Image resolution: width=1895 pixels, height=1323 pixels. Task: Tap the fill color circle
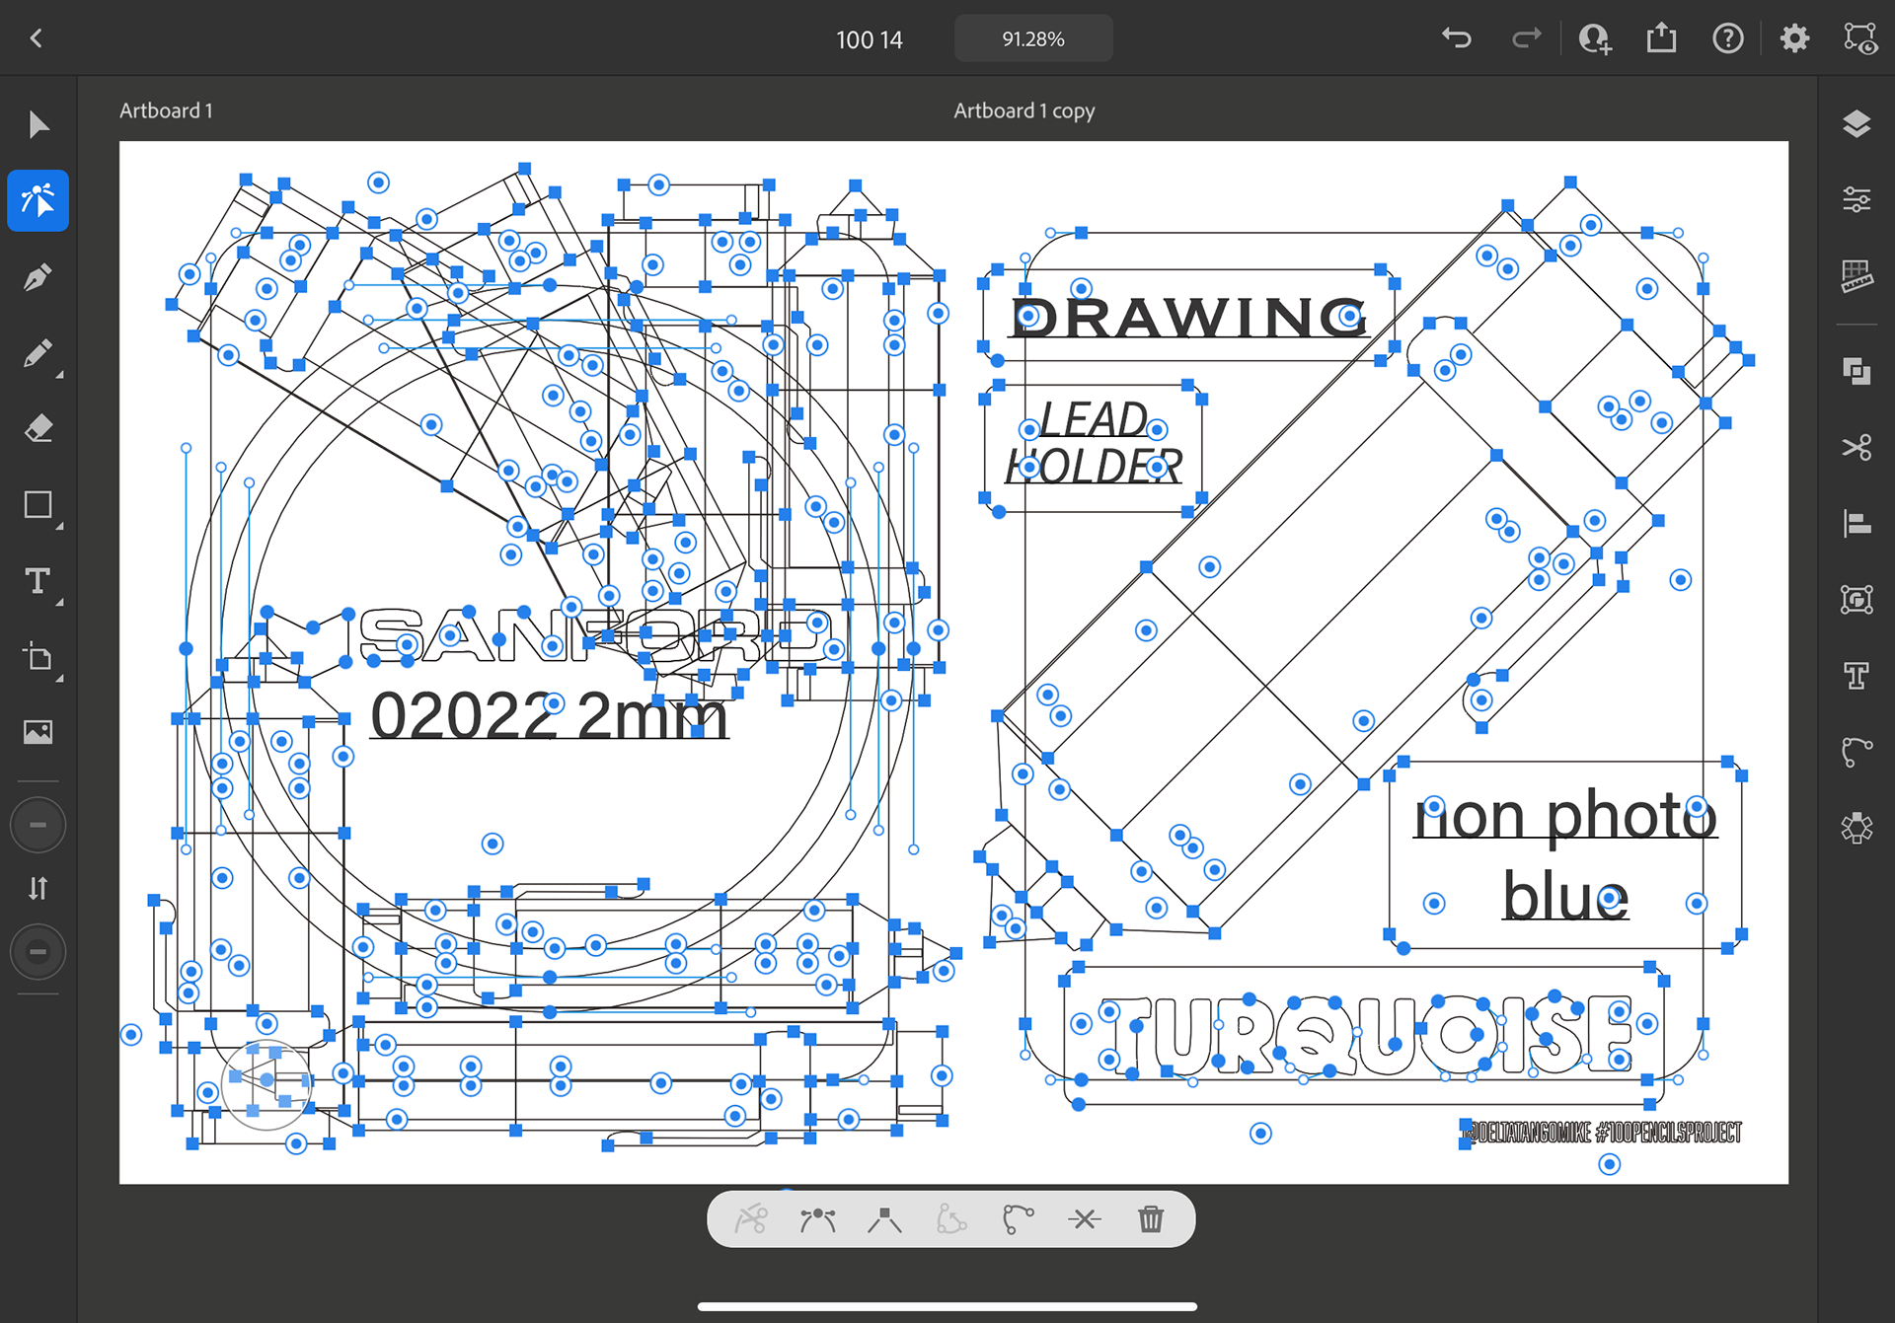coord(38,825)
